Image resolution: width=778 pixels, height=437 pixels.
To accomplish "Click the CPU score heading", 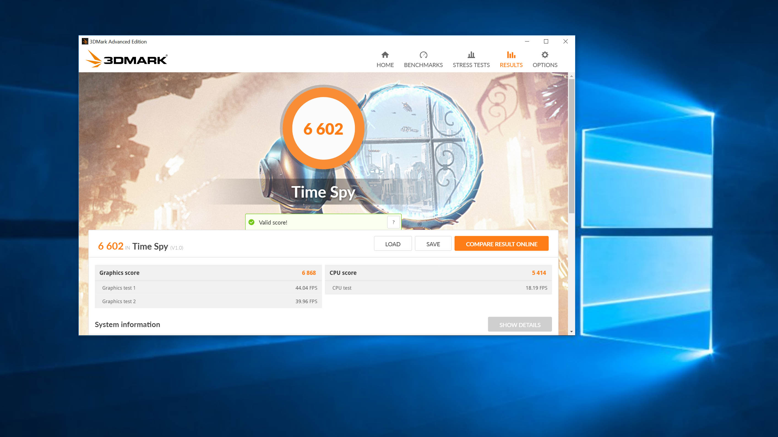I will tap(343, 273).
